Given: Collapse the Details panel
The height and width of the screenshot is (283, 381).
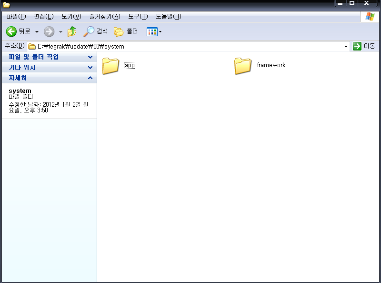Looking at the screenshot, I should point(90,78).
